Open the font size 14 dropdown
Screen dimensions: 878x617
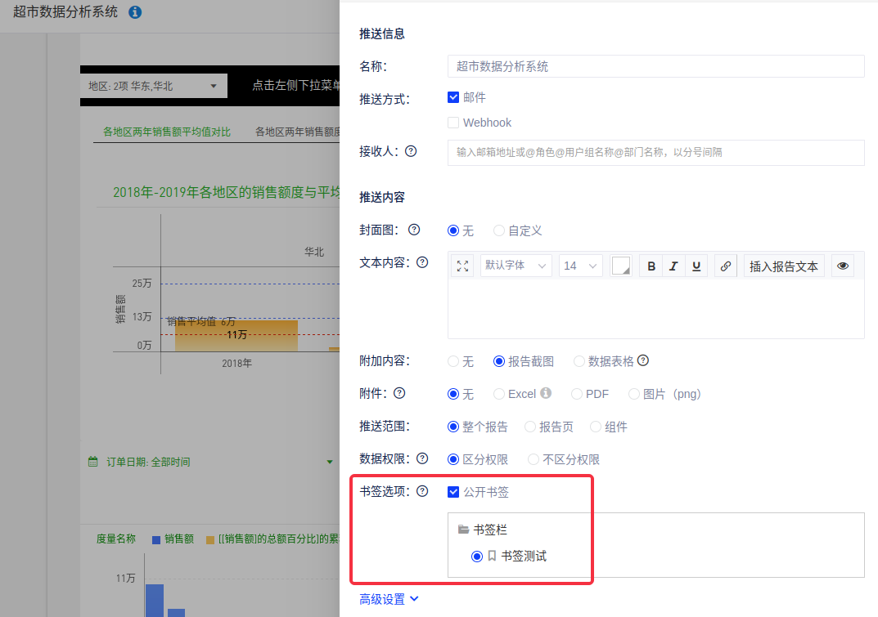point(581,266)
